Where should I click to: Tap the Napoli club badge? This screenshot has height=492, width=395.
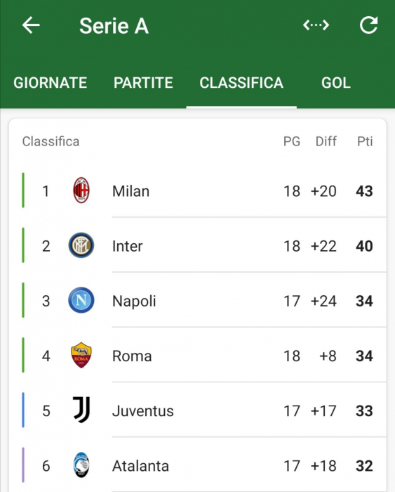pos(81,300)
